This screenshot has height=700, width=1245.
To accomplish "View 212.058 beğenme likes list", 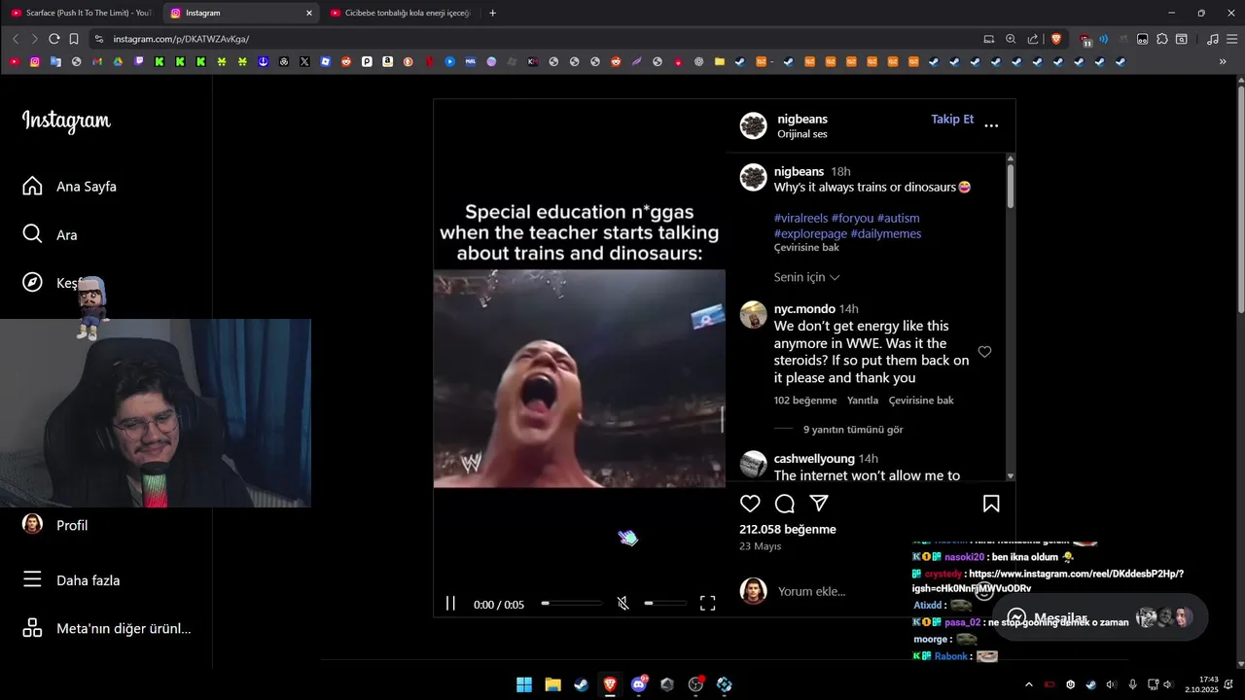I will pos(788,530).
